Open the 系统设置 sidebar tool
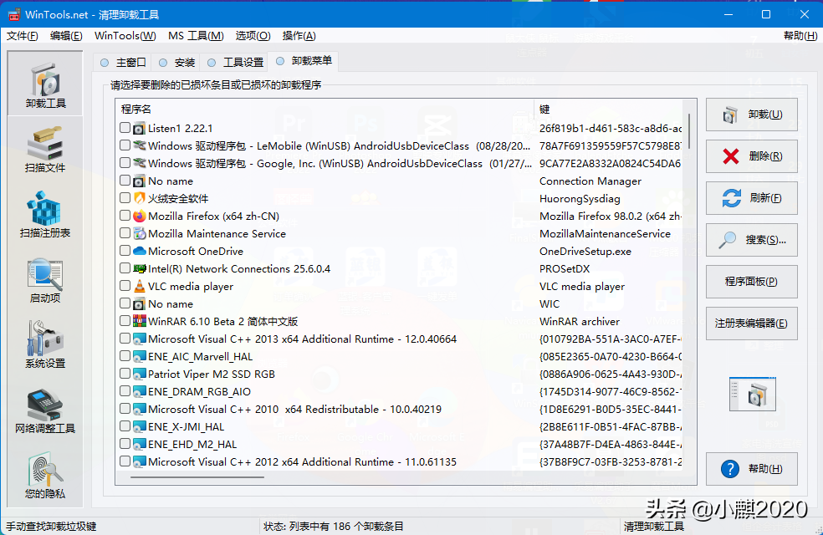Image resolution: width=823 pixels, height=535 pixels. tap(45, 344)
